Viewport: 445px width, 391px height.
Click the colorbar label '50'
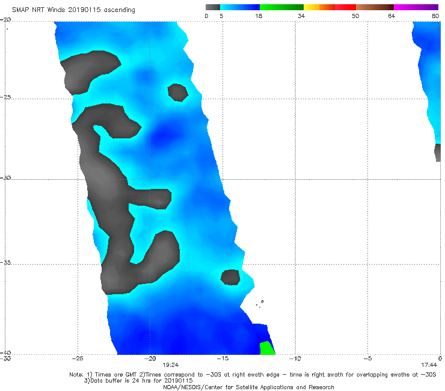click(355, 16)
